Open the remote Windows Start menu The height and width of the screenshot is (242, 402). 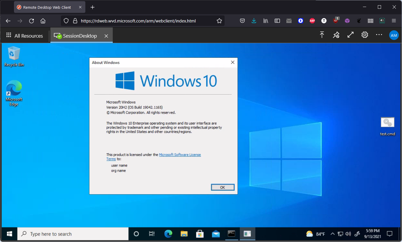(x=9, y=234)
